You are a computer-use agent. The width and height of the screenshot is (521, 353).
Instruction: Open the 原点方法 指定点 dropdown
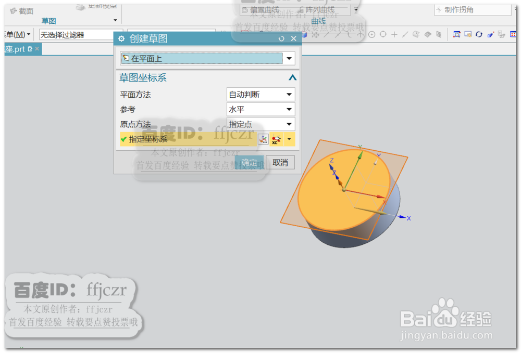[x=289, y=124]
